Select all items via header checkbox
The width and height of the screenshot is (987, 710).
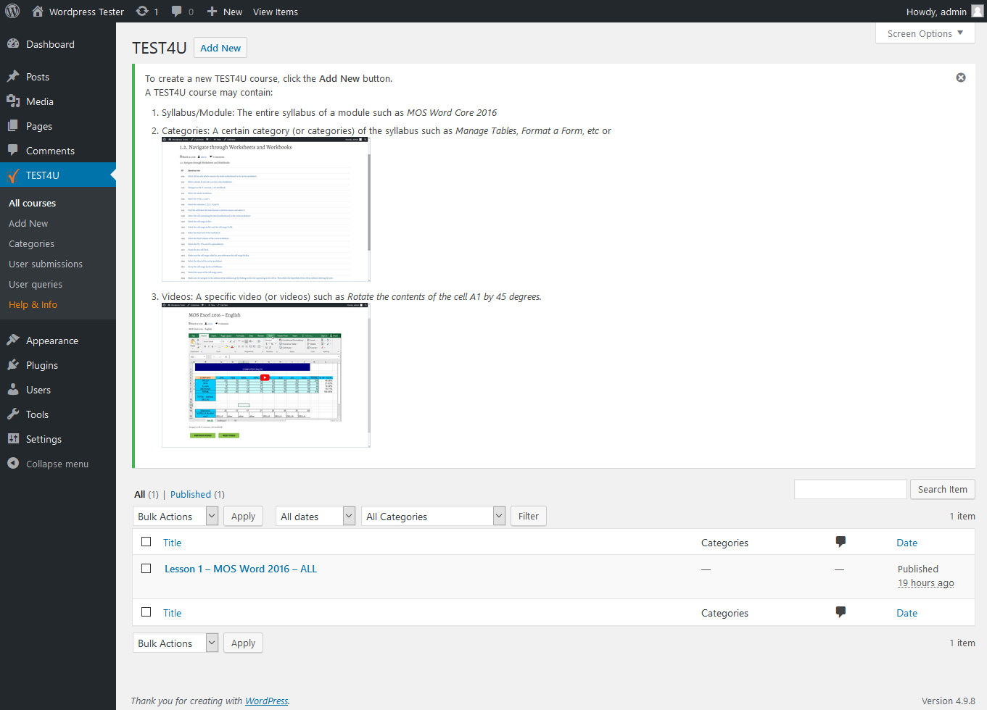pos(146,541)
